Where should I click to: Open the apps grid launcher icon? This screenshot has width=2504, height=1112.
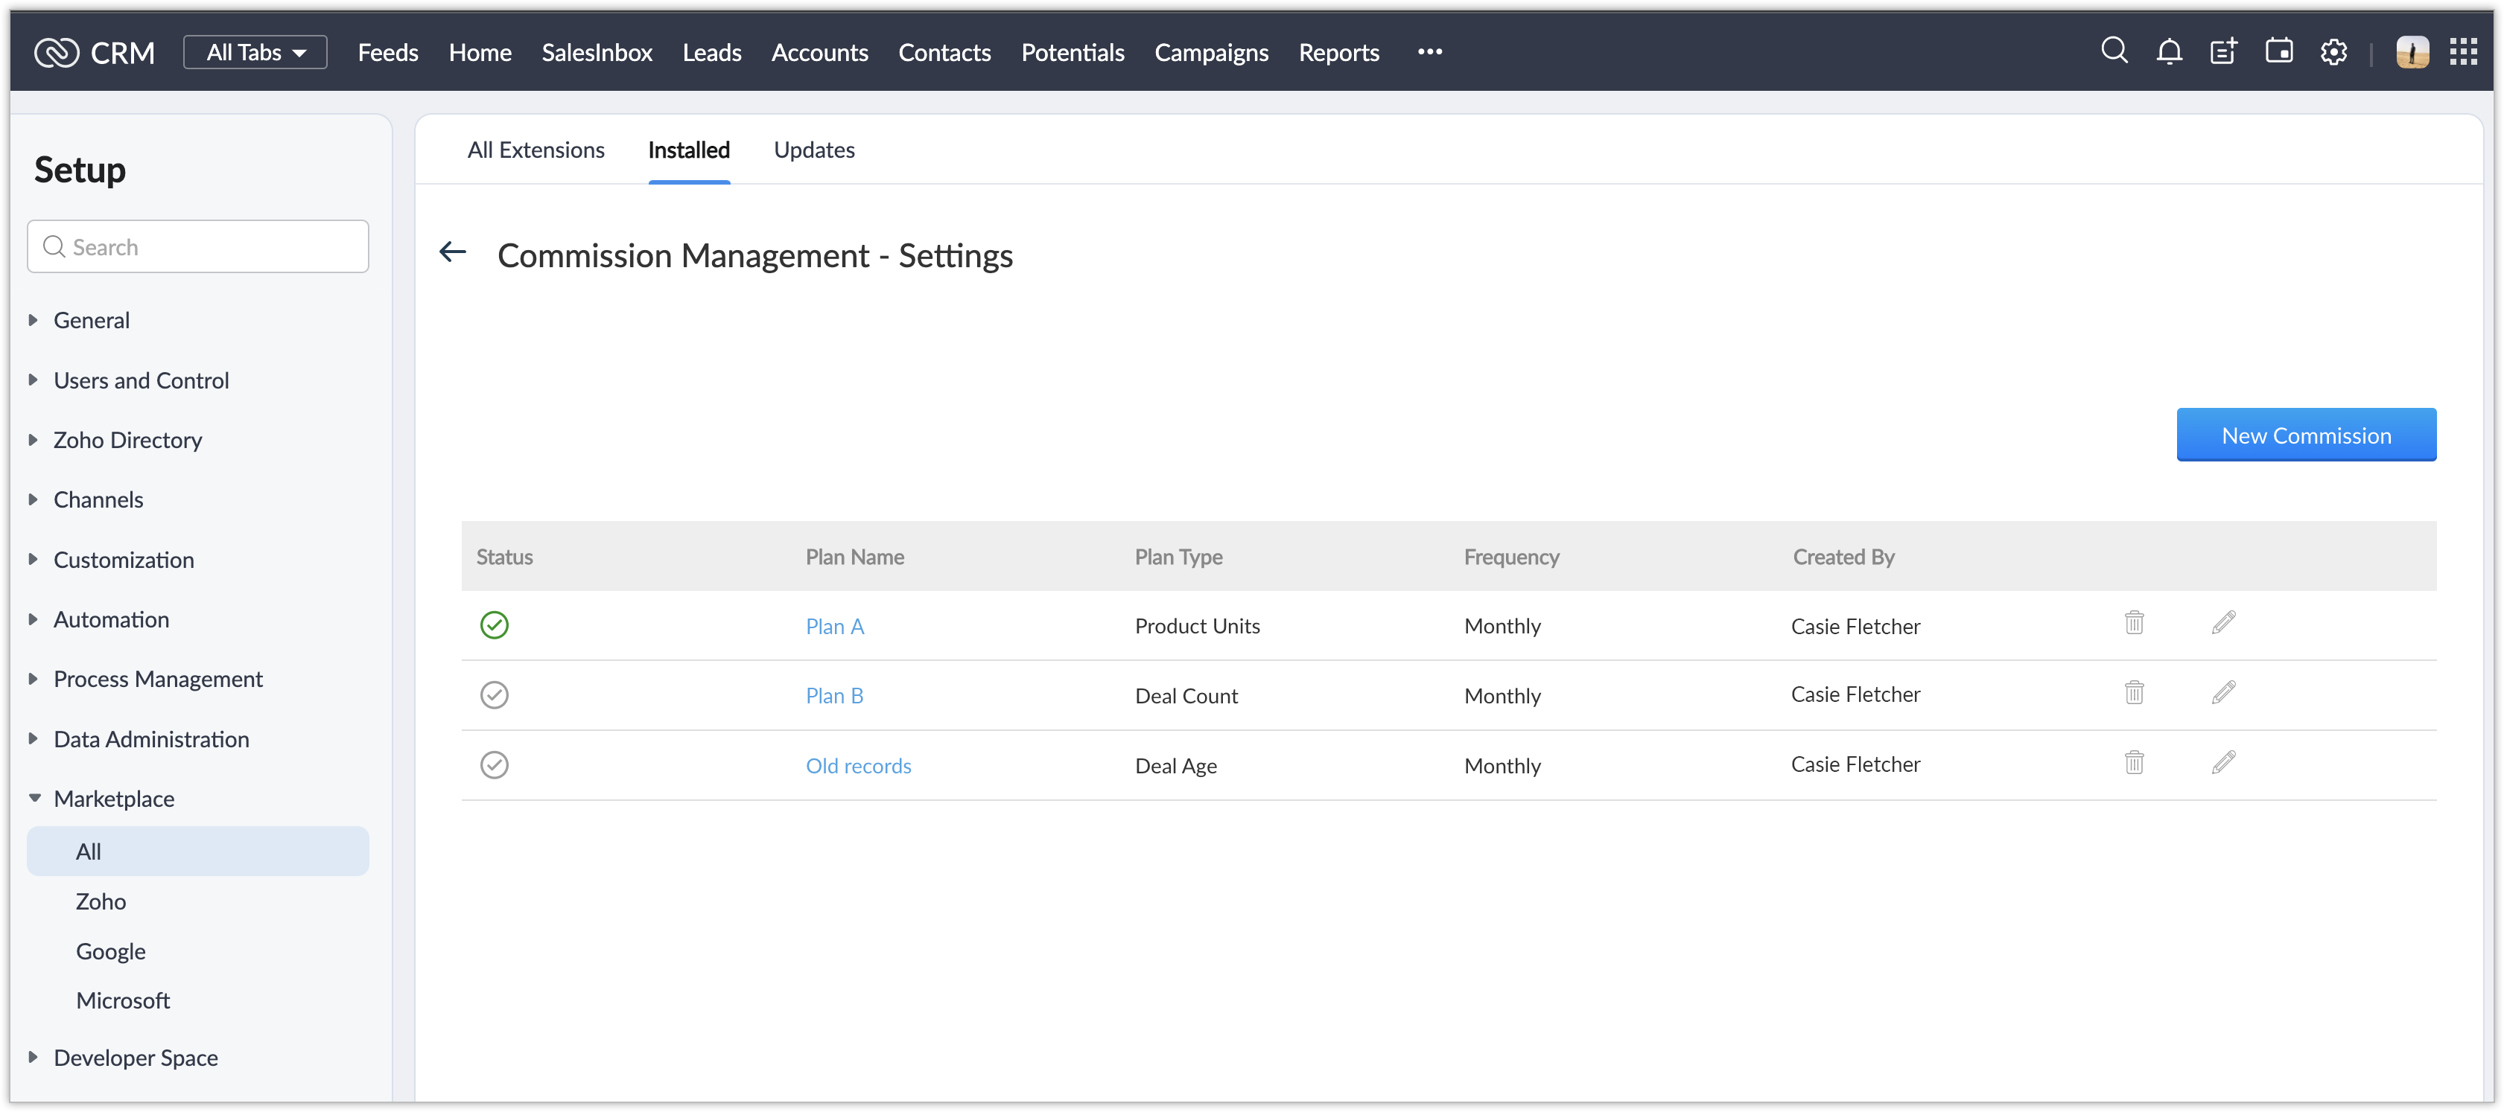2463,51
